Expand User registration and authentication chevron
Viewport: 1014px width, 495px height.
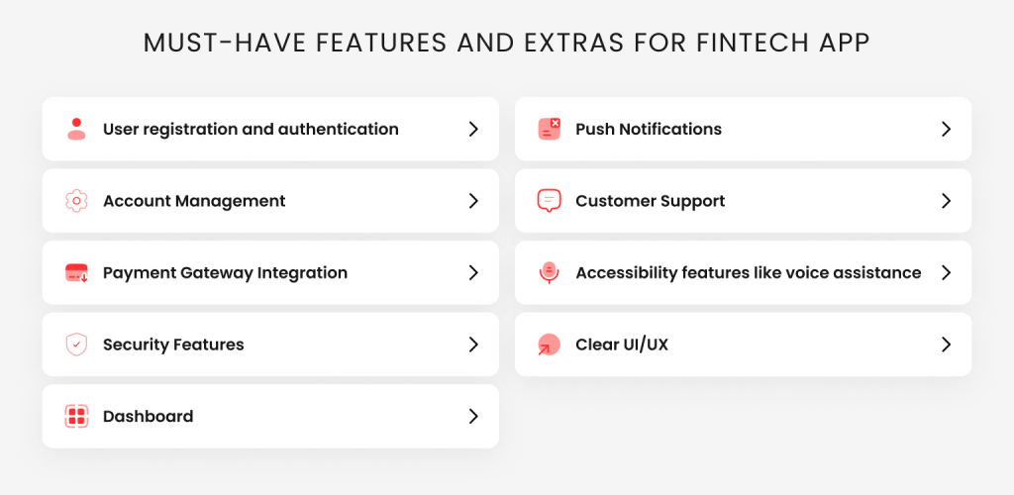(473, 129)
